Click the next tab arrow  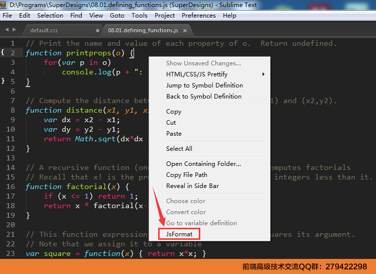click(15, 30)
